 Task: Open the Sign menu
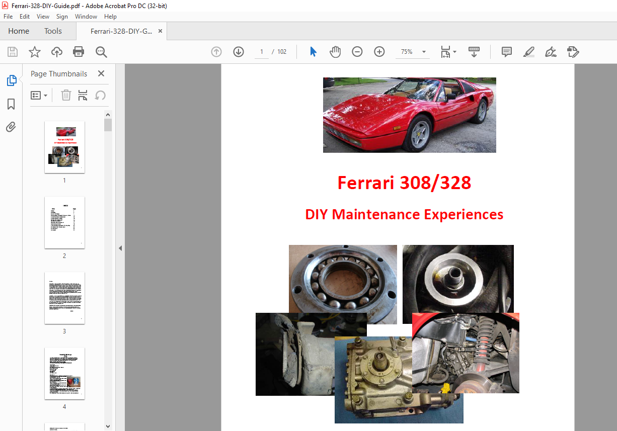[62, 17]
